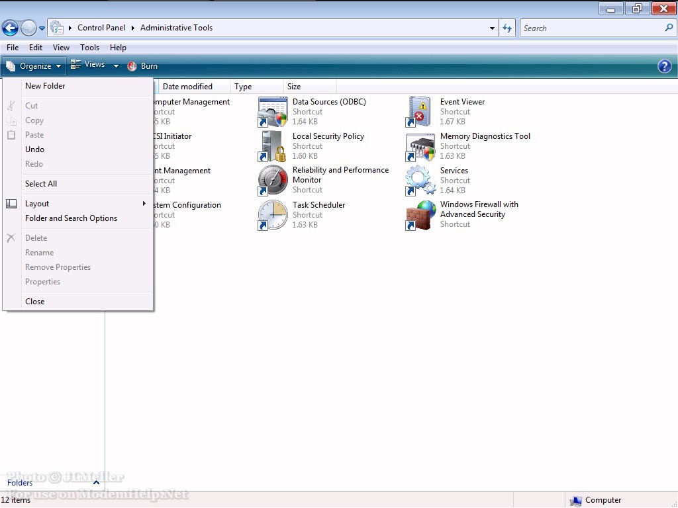Expand root breadcrumb arrow before Control Panel
Viewport: 678px width, 508px height.
click(70, 28)
